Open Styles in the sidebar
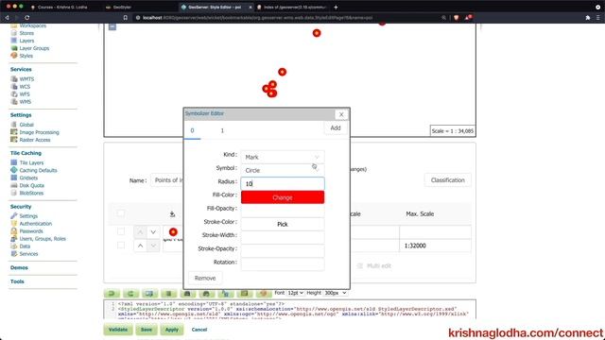The width and height of the screenshot is (605, 340). coord(26,56)
